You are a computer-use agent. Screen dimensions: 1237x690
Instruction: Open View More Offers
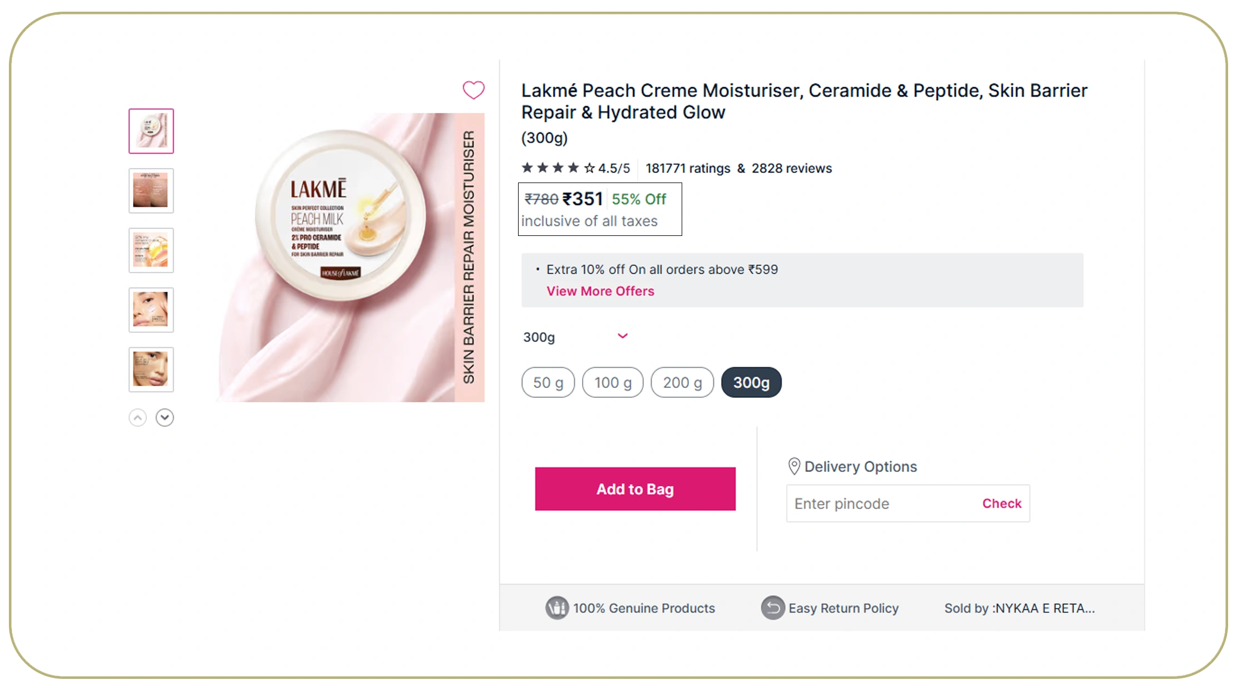[600, 290]
